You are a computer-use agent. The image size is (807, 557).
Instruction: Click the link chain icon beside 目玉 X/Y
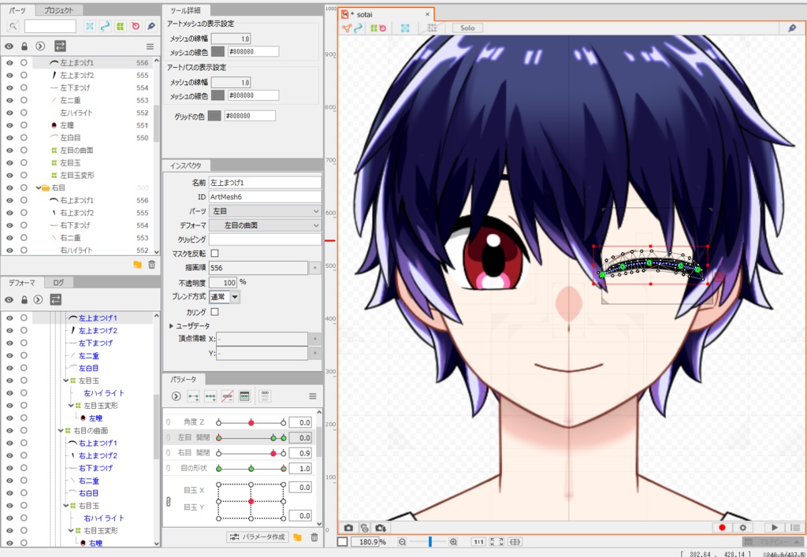coord(169,501)
